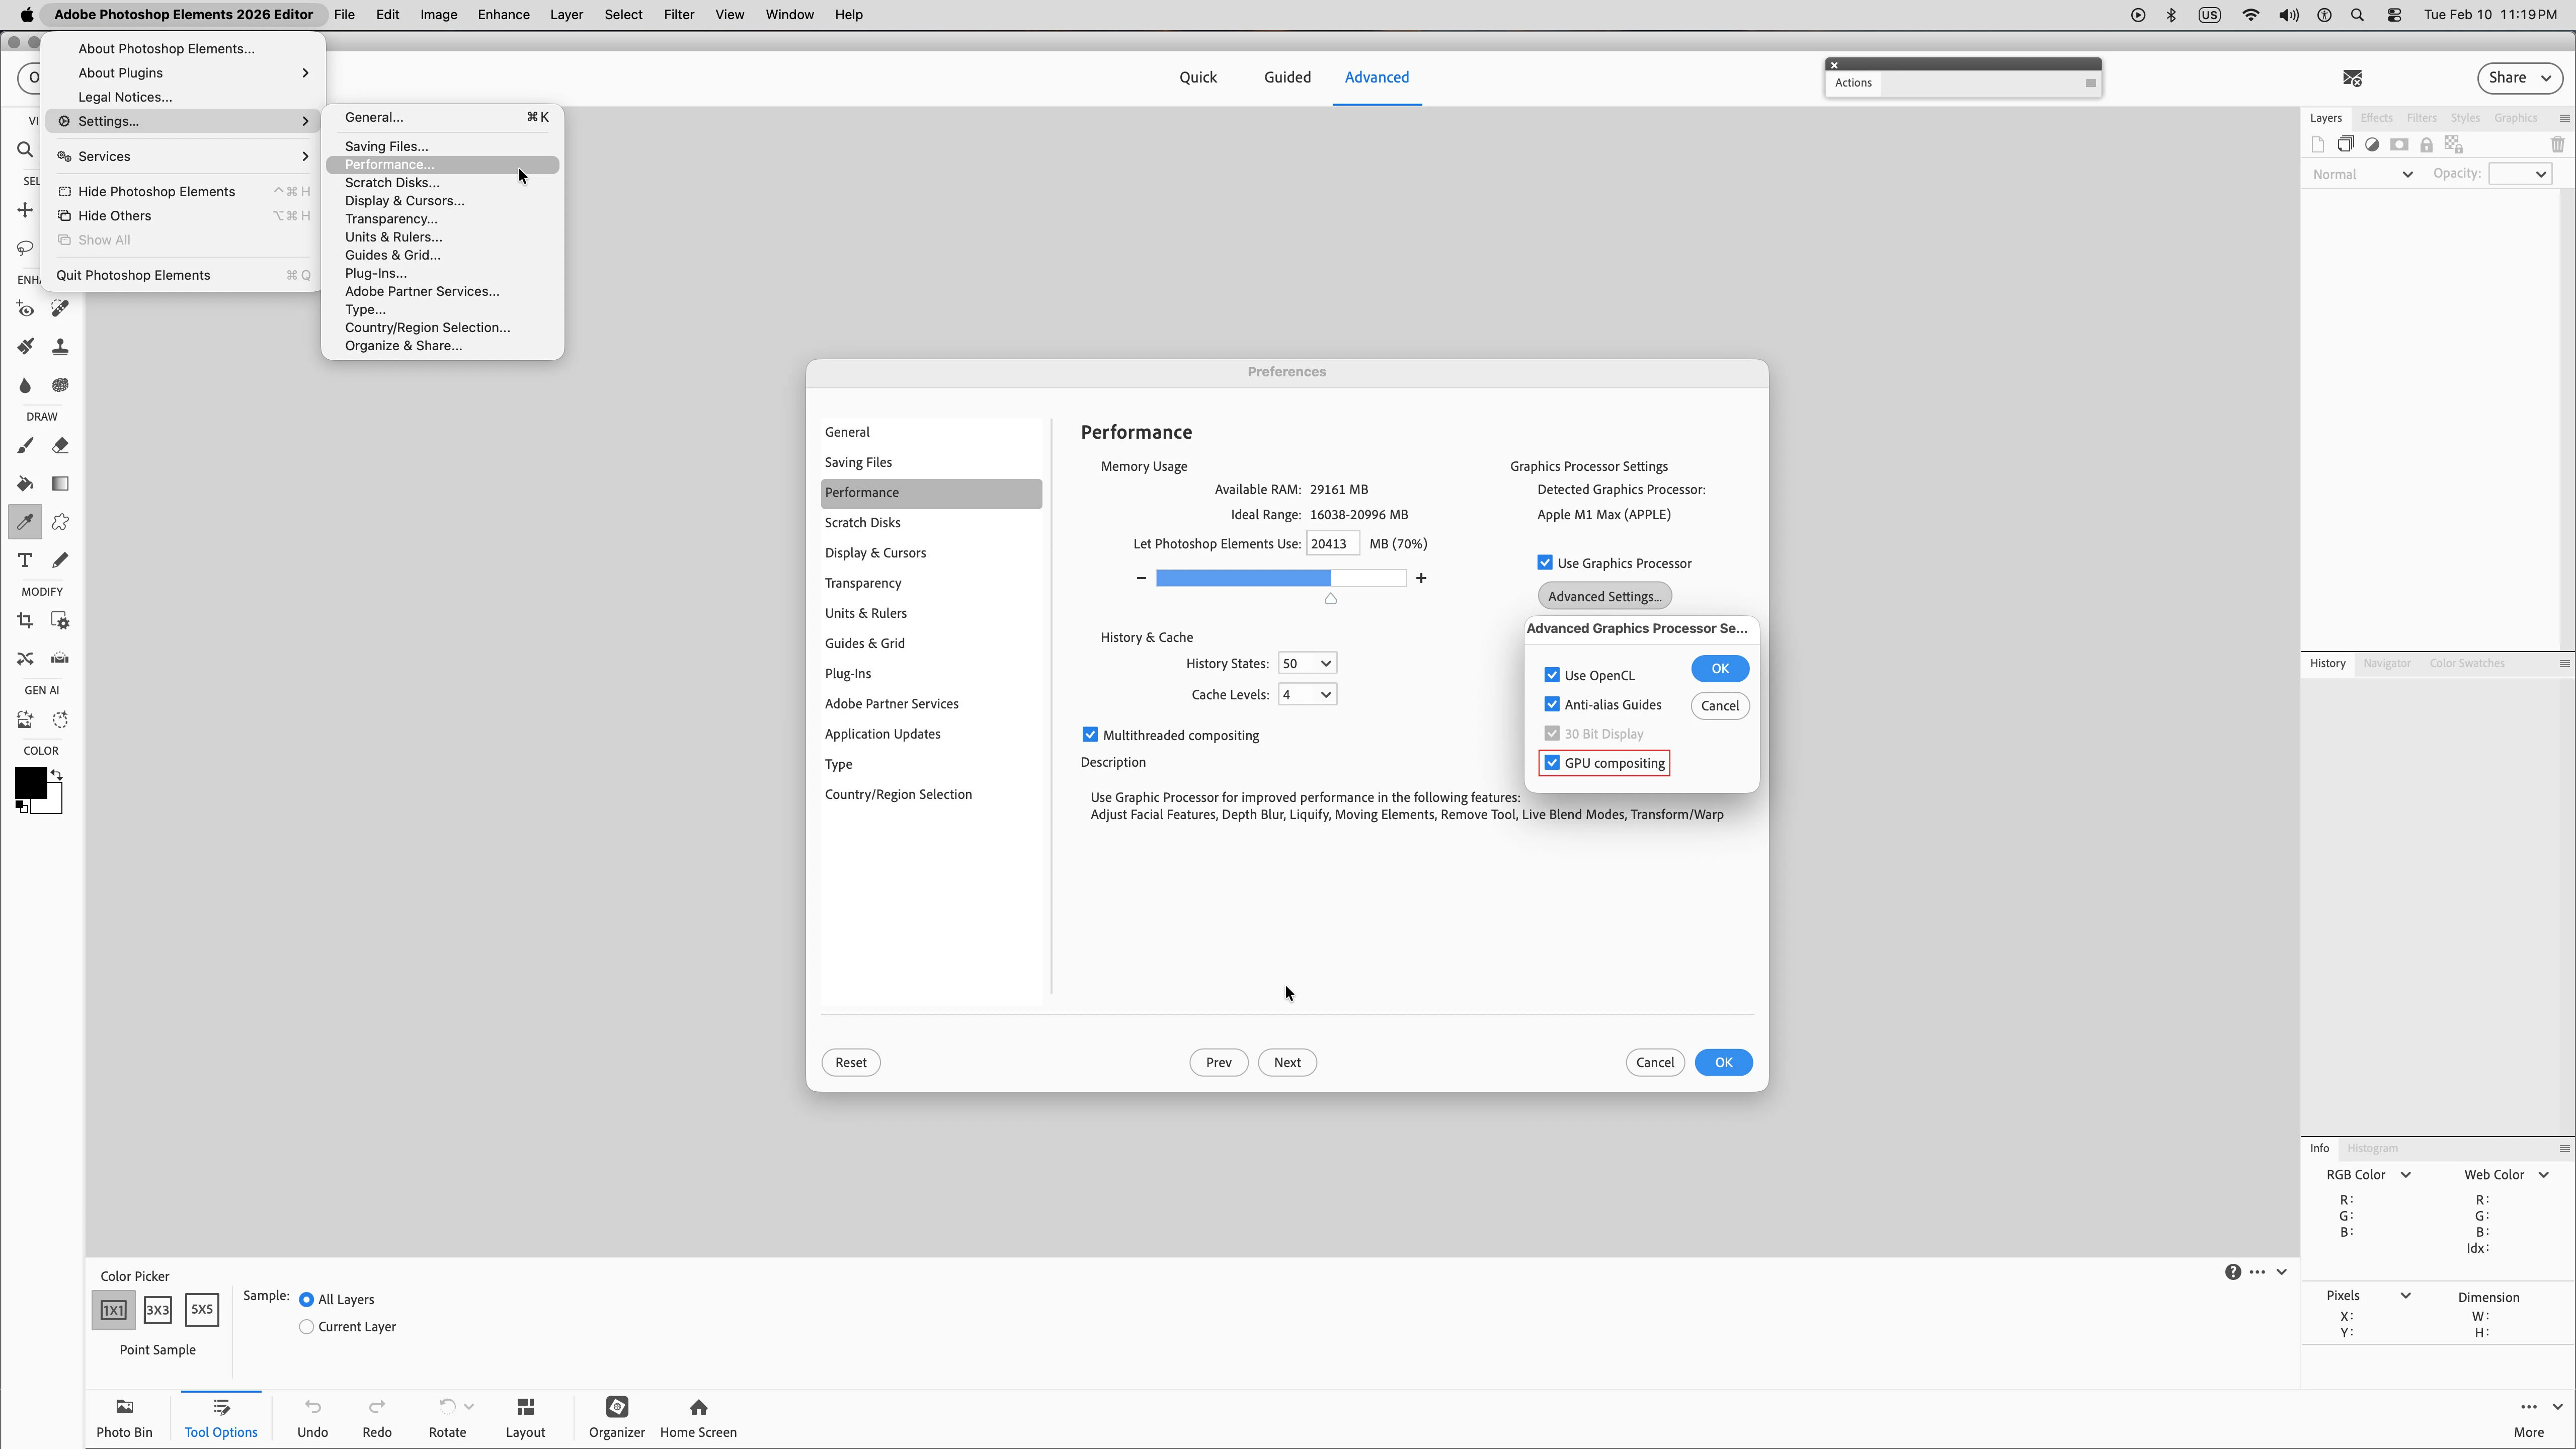
Task: Select the Clone Stamp tool
Action: (60, 347)
